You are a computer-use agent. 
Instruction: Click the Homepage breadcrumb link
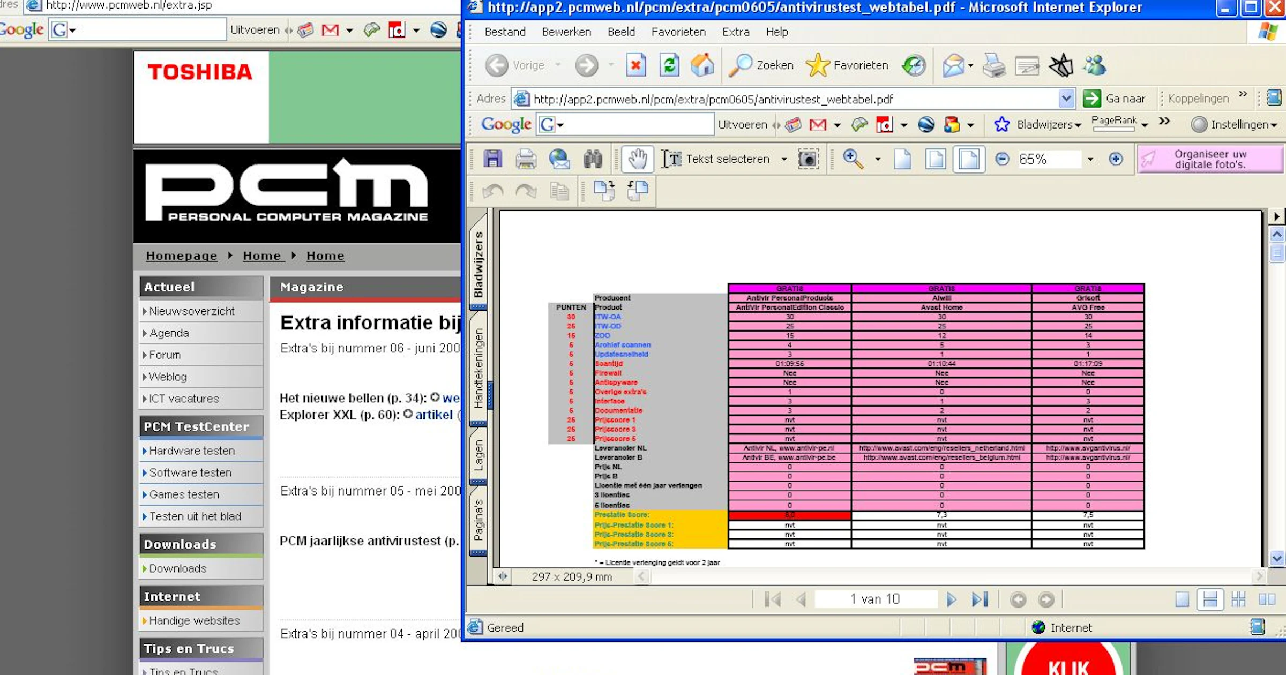(x=182, y=256)
